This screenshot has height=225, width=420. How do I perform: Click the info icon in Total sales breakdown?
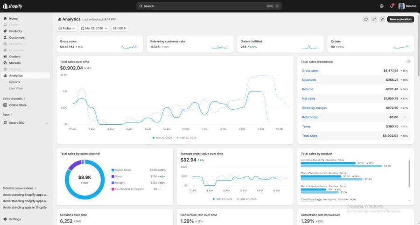(408, 61)
